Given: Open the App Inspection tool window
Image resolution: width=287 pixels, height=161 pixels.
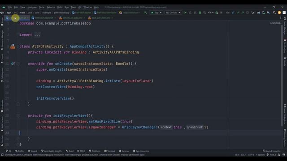Looking at the screenshot, I should [x=141, y=151].
